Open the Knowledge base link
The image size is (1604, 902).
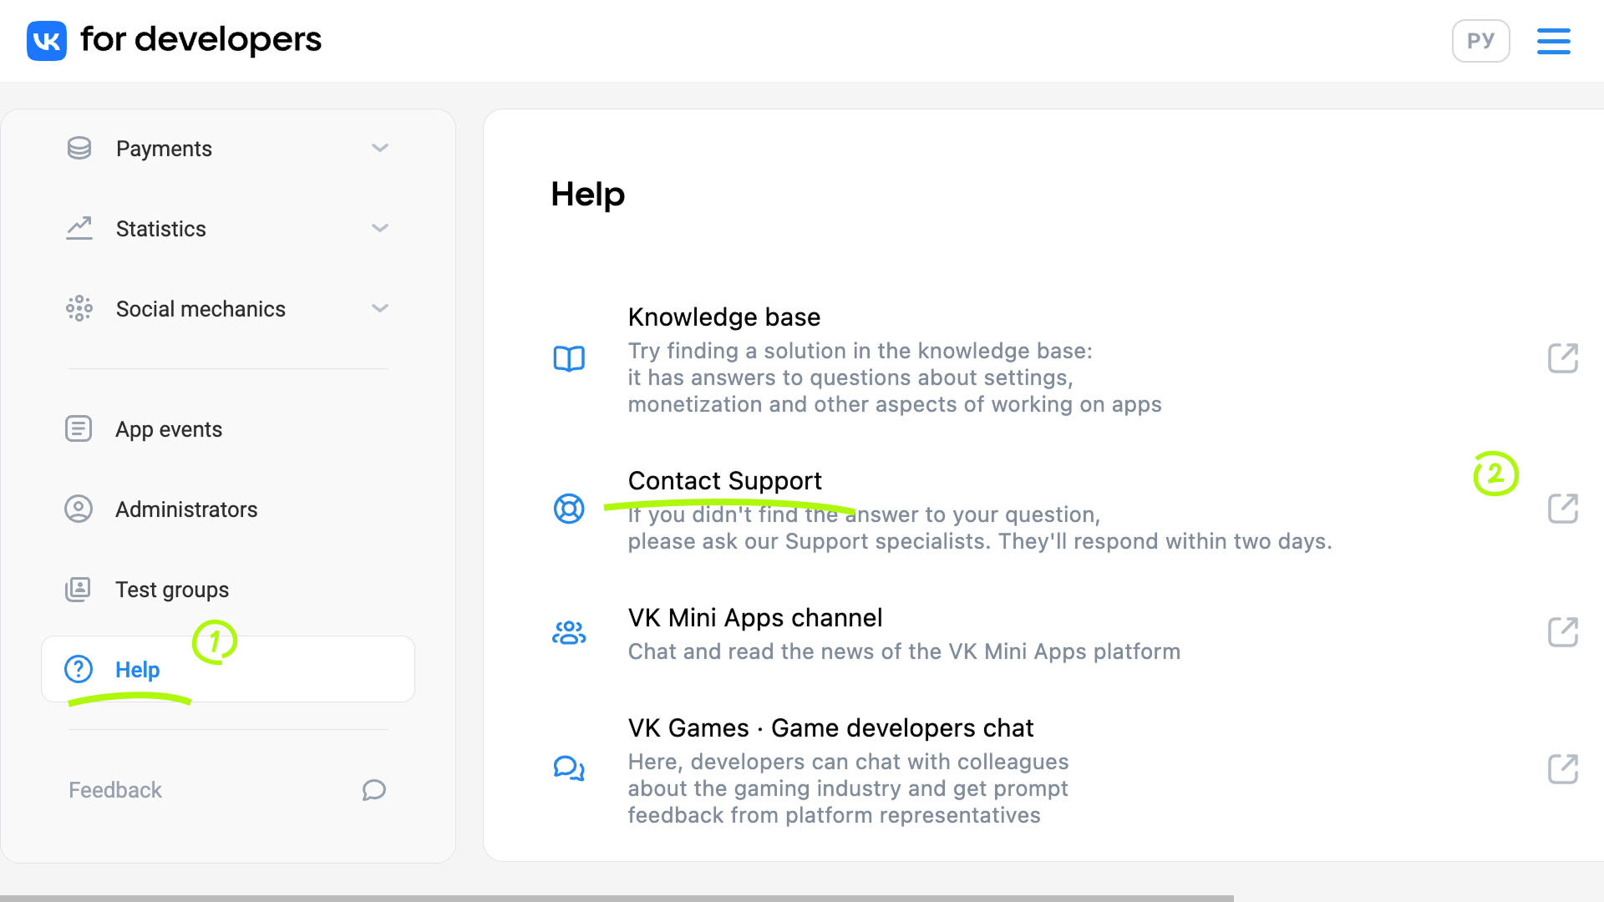[724, 317]
